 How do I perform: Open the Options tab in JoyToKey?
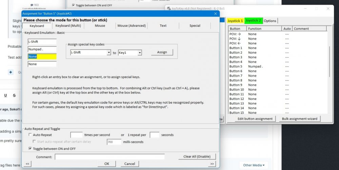point(270,21)
